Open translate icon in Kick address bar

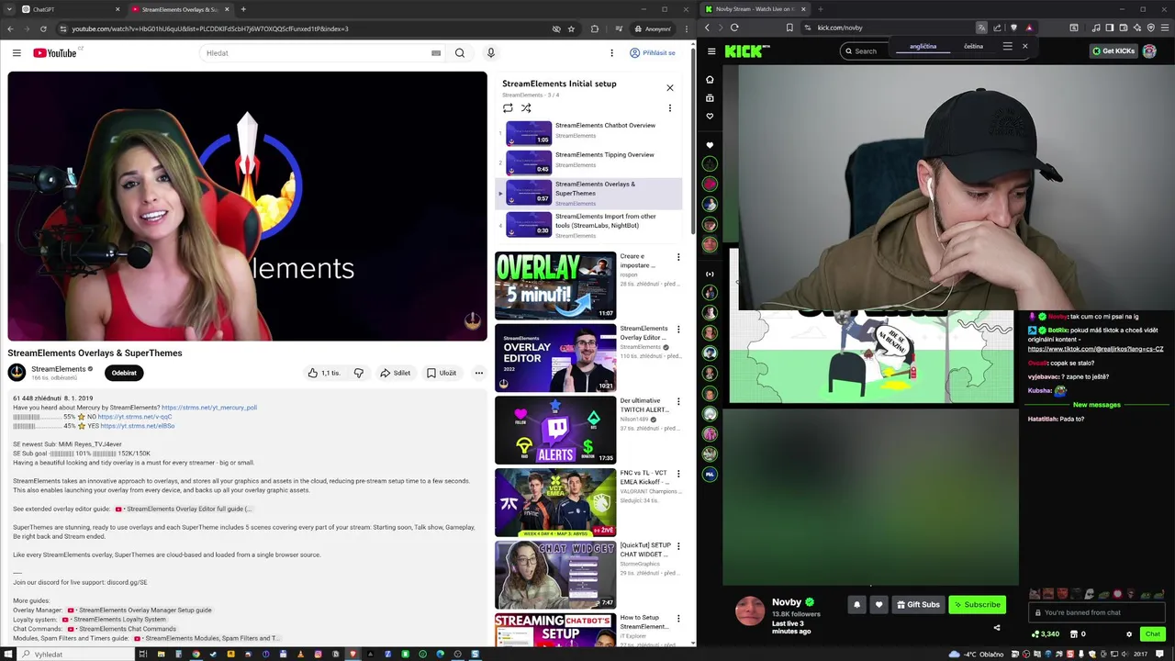pyautogui.click(x=981, y=28)
